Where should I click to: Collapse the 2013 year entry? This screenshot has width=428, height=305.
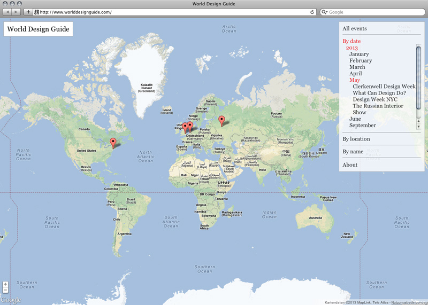(351, 48)
